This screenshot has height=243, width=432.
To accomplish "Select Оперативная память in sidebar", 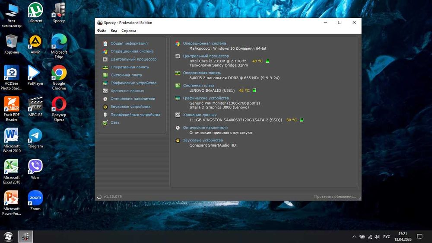I will coord(130,67).
